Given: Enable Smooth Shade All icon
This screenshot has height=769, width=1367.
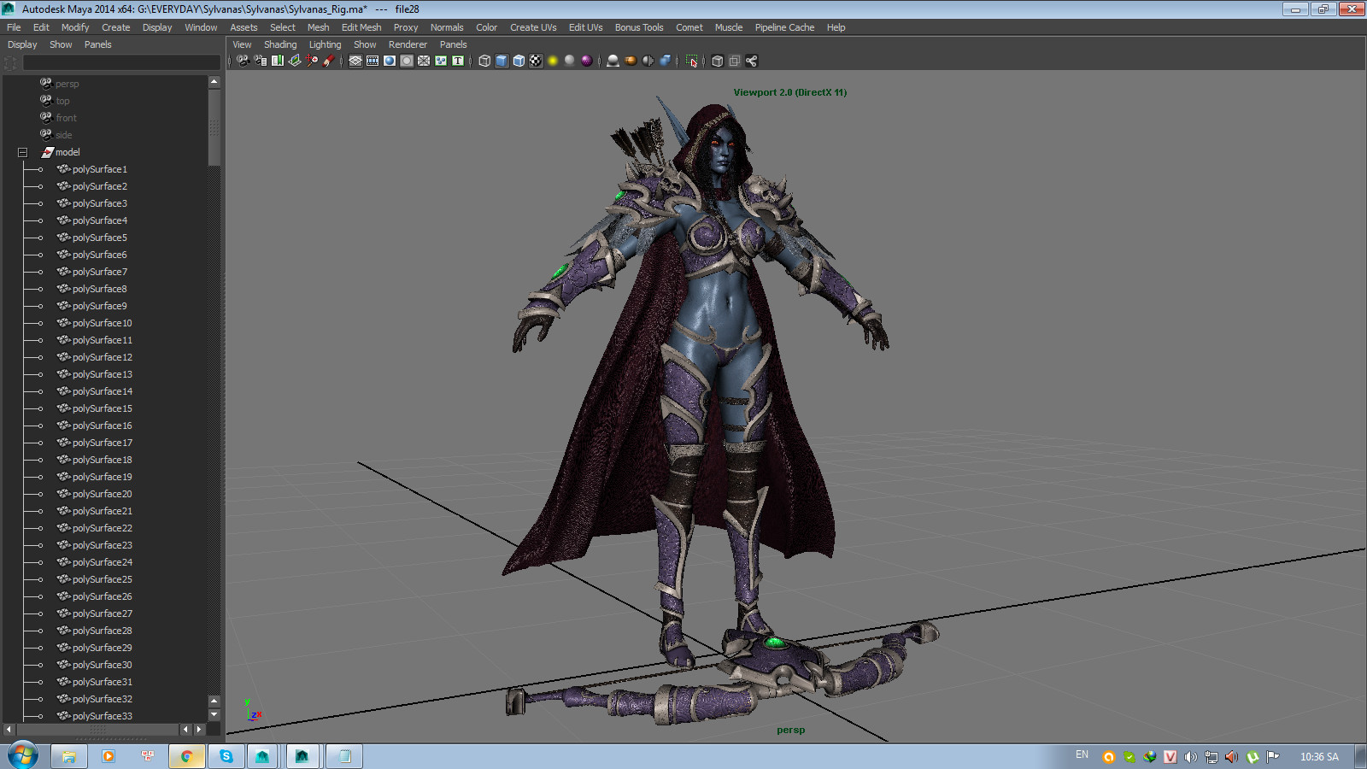Looking at the screenshot, I should [502, 61].
